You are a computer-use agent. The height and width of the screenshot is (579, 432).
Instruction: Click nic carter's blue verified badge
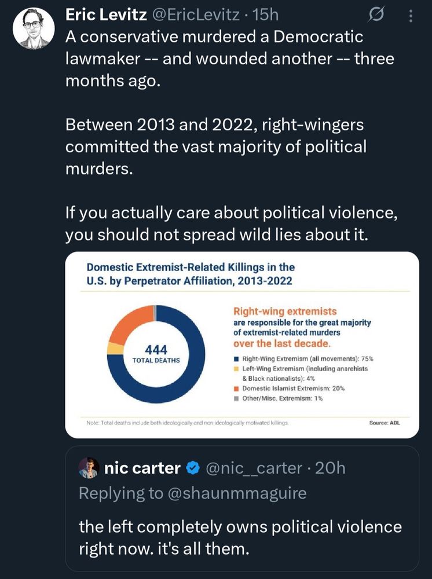pyautogui.click(x=193, y=468)
